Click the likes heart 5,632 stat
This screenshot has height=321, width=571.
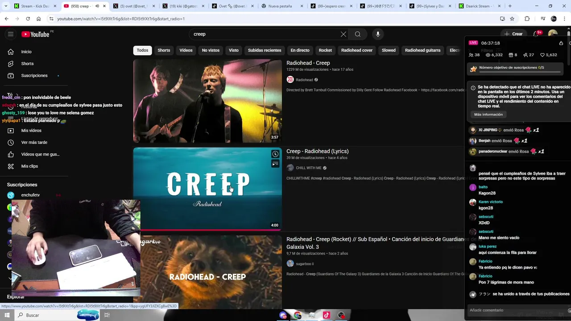click(549, 55)
